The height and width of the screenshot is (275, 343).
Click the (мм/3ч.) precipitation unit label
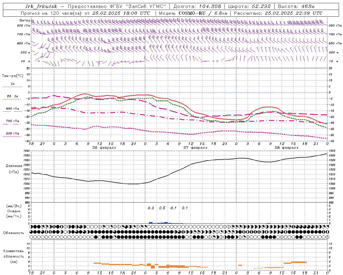tap(14, 206)
